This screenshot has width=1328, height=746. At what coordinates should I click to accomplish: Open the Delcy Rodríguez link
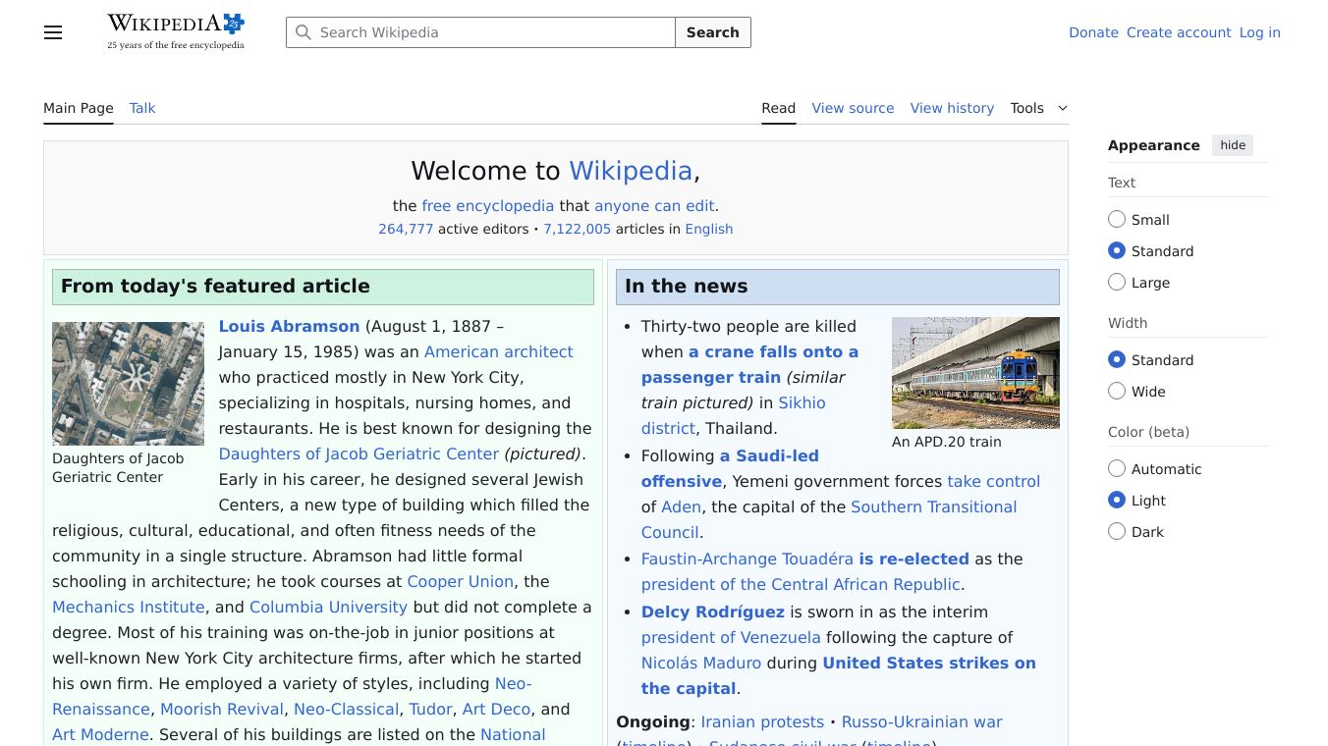pos(713,612)
